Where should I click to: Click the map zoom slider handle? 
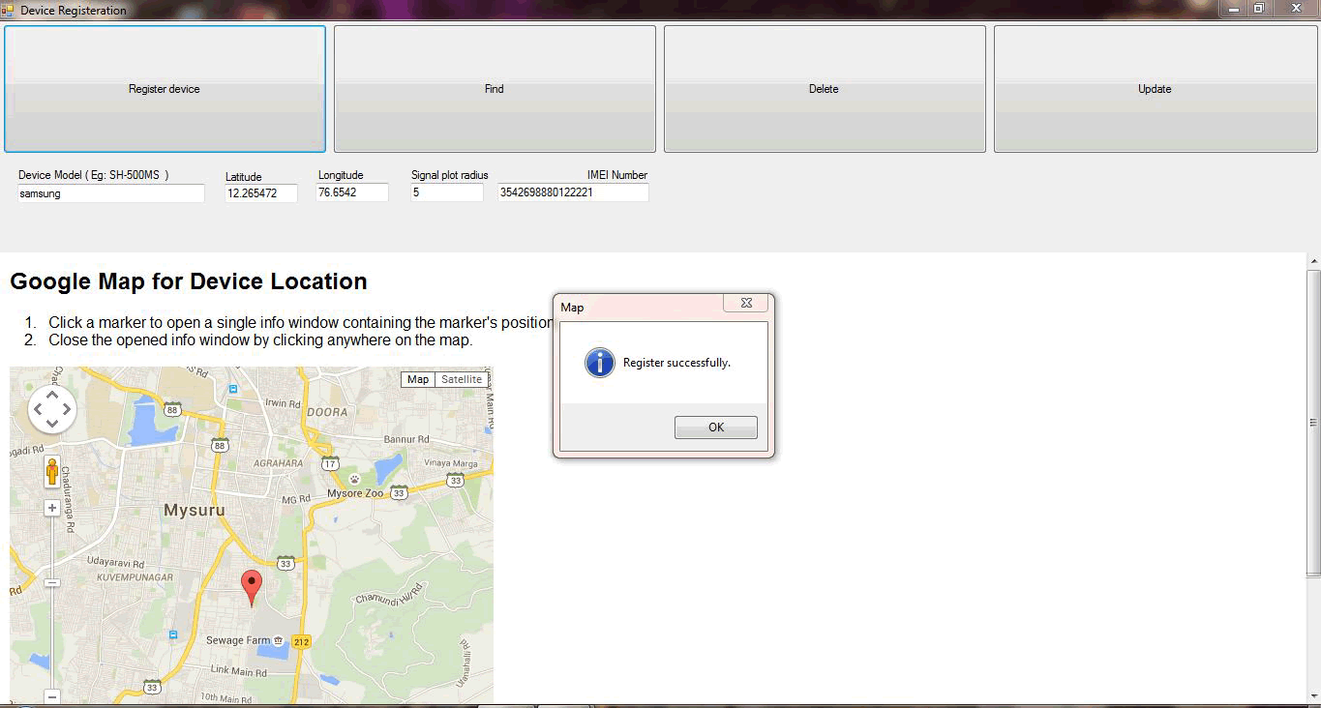click(x=52, y=583)
